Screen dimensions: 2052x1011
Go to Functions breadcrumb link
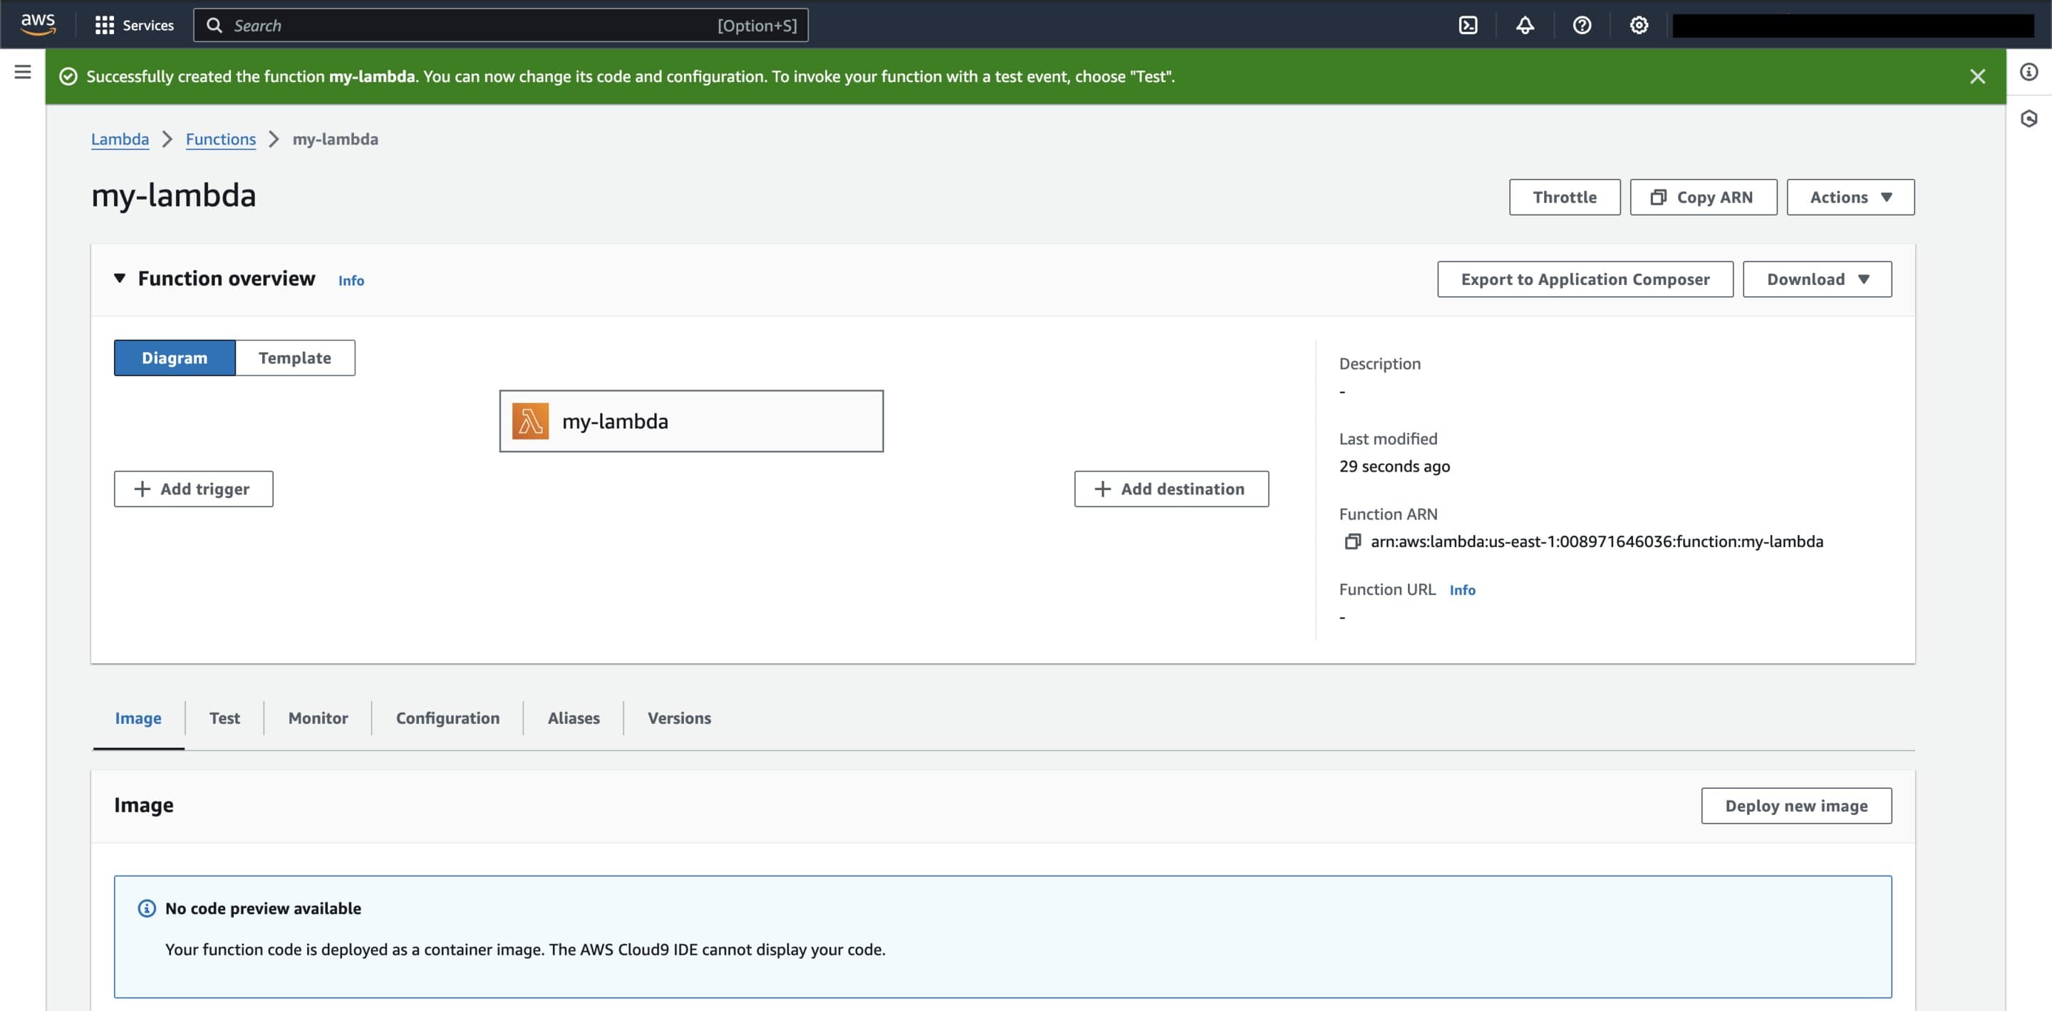pyautogui.click(x=221, y=139)
